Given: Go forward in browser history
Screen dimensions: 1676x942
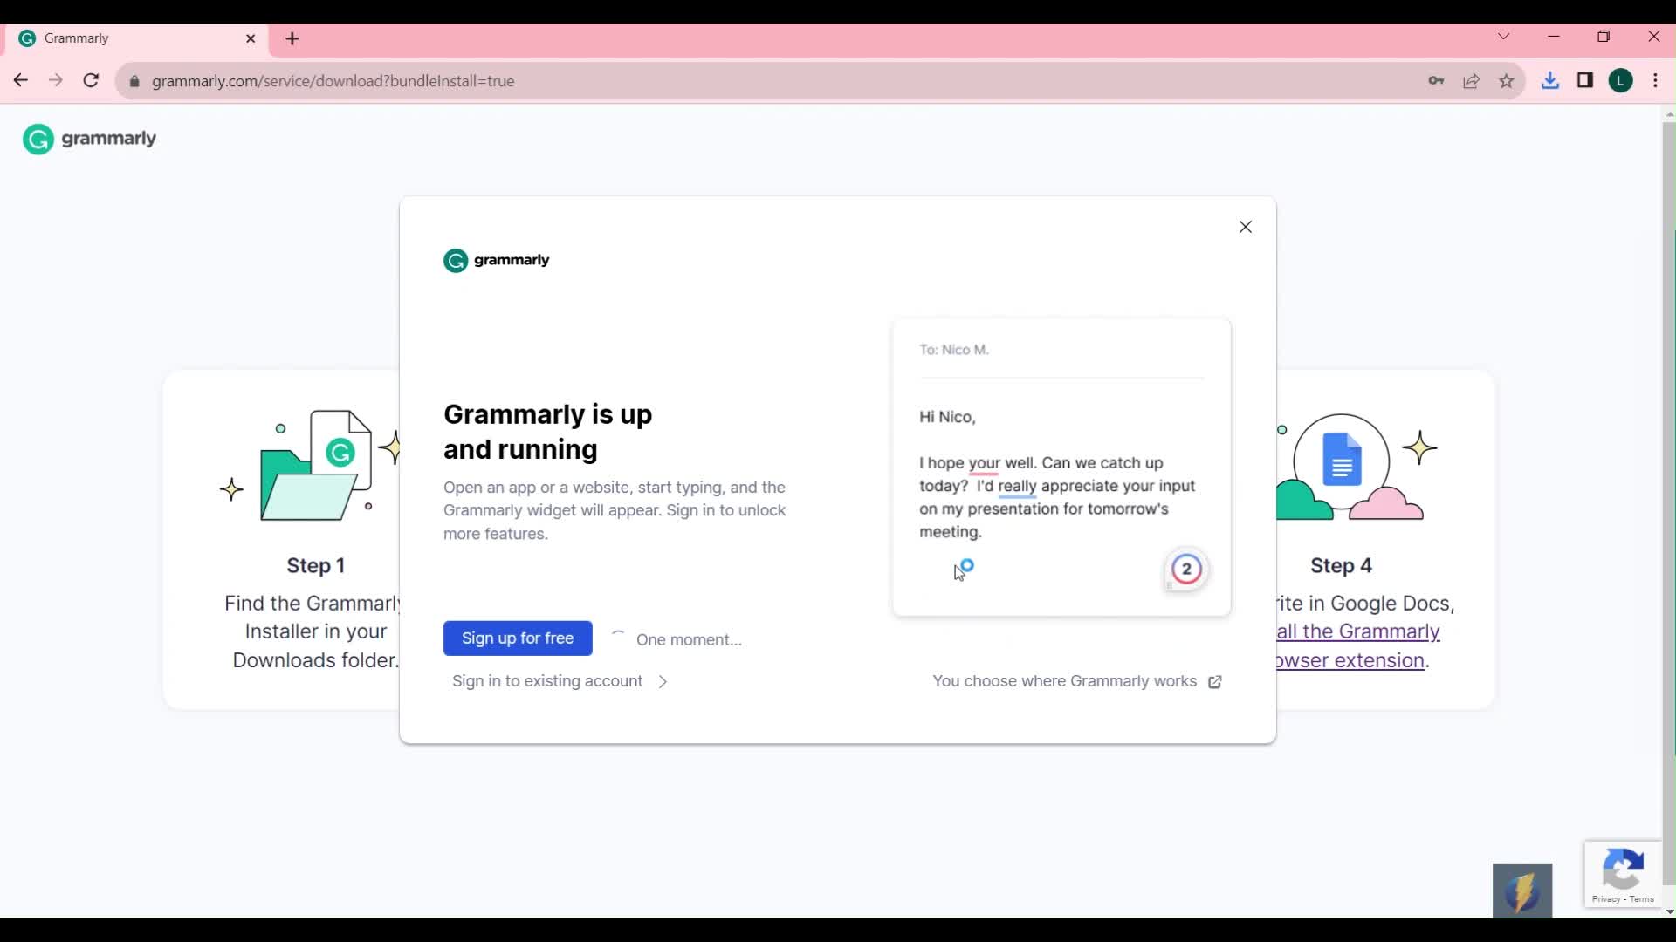Looking at the screenshot, I should pos(56,81).
